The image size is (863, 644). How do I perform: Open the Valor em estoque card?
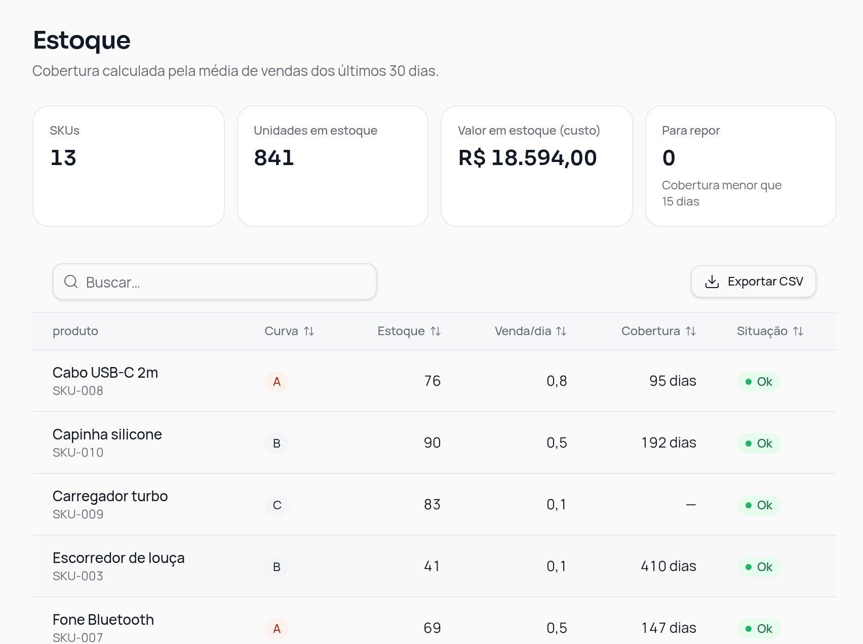coord(537,166)
